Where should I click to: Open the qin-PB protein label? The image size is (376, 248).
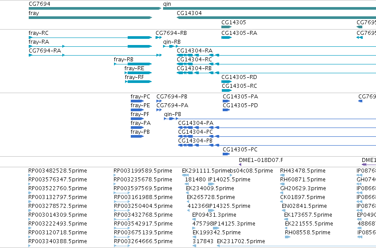[x=173, y=114]
